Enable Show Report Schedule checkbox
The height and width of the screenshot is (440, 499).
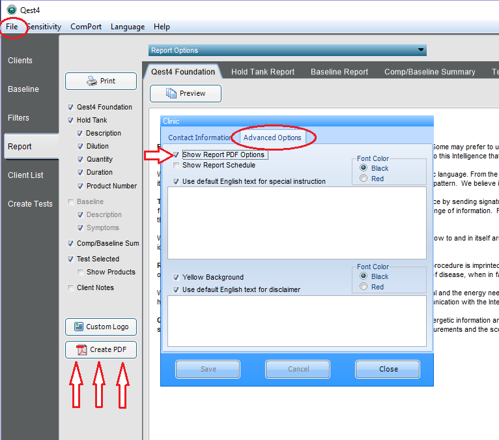point(176,165)
